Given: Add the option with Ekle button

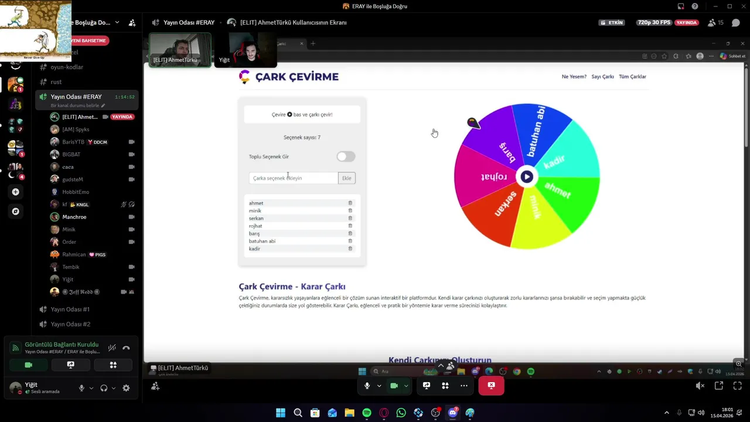Looking at the screenshot, I should [347, 178].
